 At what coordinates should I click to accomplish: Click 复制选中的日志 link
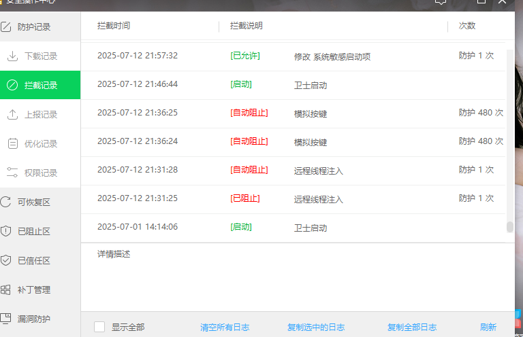[316, 327]
